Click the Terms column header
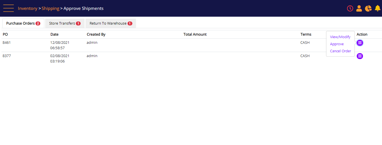 306,34
